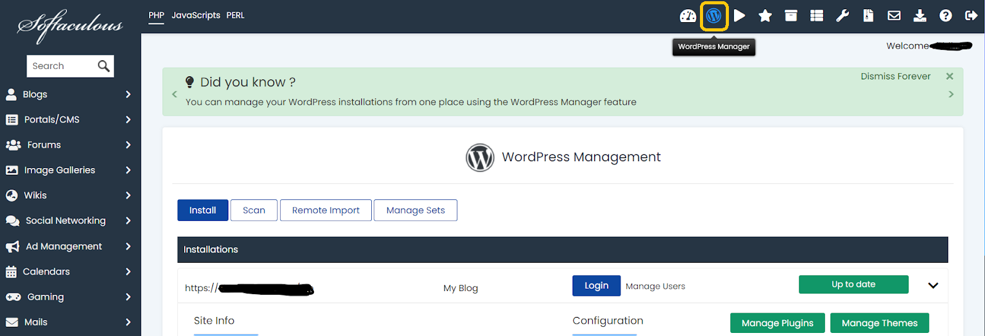This screenshot has width=985, height=336.
Task: Click the Remote Import button
Action: pyautogui.click(x=326, y=210)
